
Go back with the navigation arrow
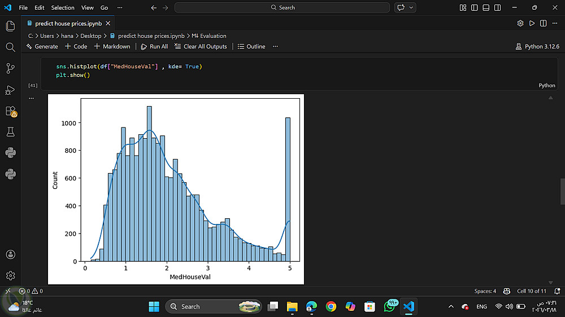click(154, 7)
